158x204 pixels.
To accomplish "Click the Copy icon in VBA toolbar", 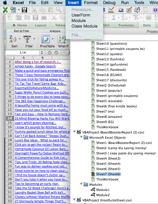I will [42, 10].
